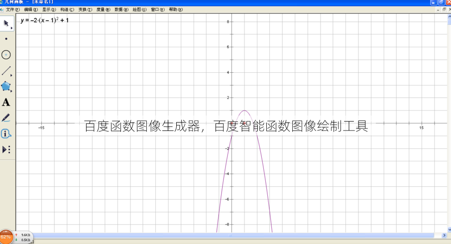Click the y-axis tick label 8
Viewport: 451px width, 244px height.
pyautogui.click(x=228, y=21)
